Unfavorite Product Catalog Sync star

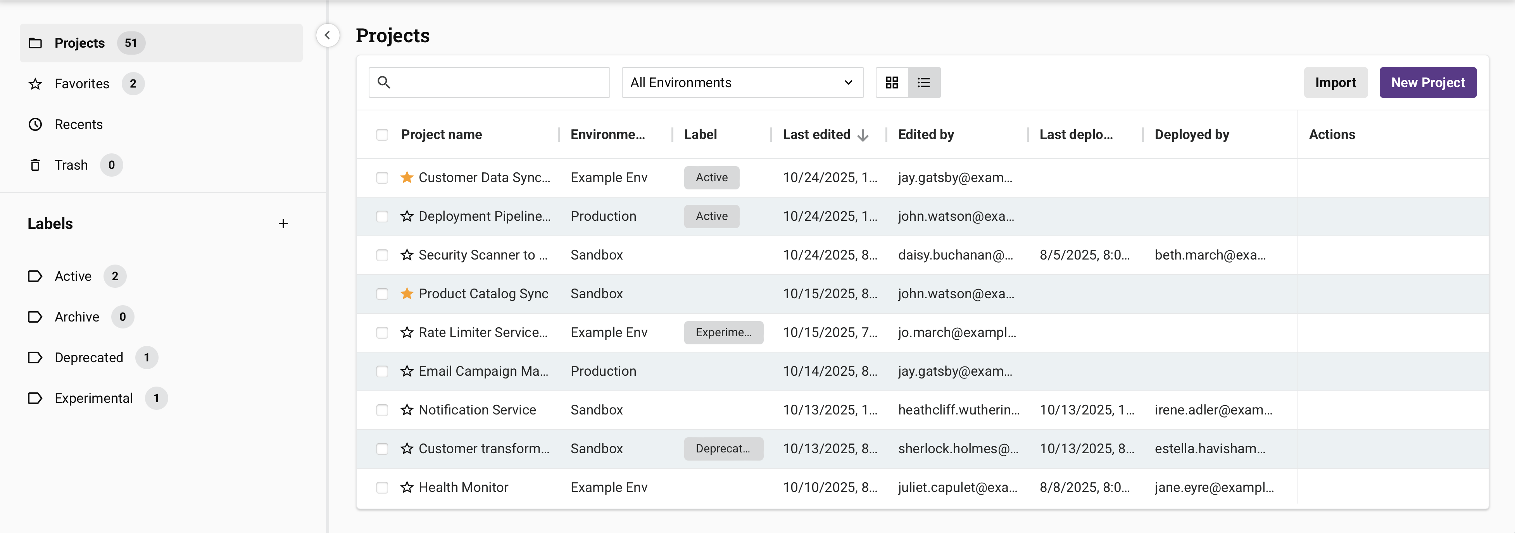click(x=406, y=294)
